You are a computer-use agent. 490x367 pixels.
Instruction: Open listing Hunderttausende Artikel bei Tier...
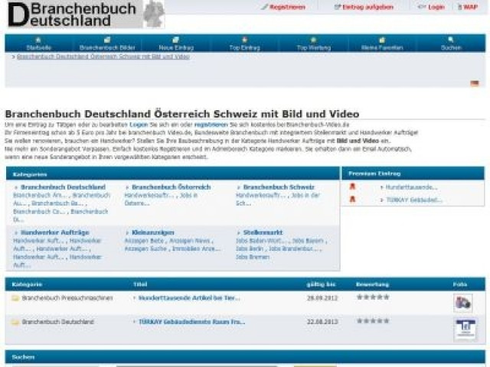tap(189, 298)
